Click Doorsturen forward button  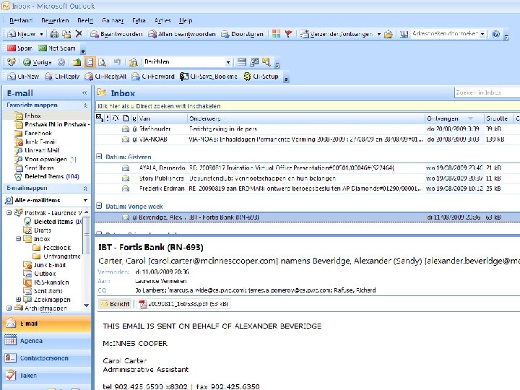pyautogui.click(x=243, y=34)
